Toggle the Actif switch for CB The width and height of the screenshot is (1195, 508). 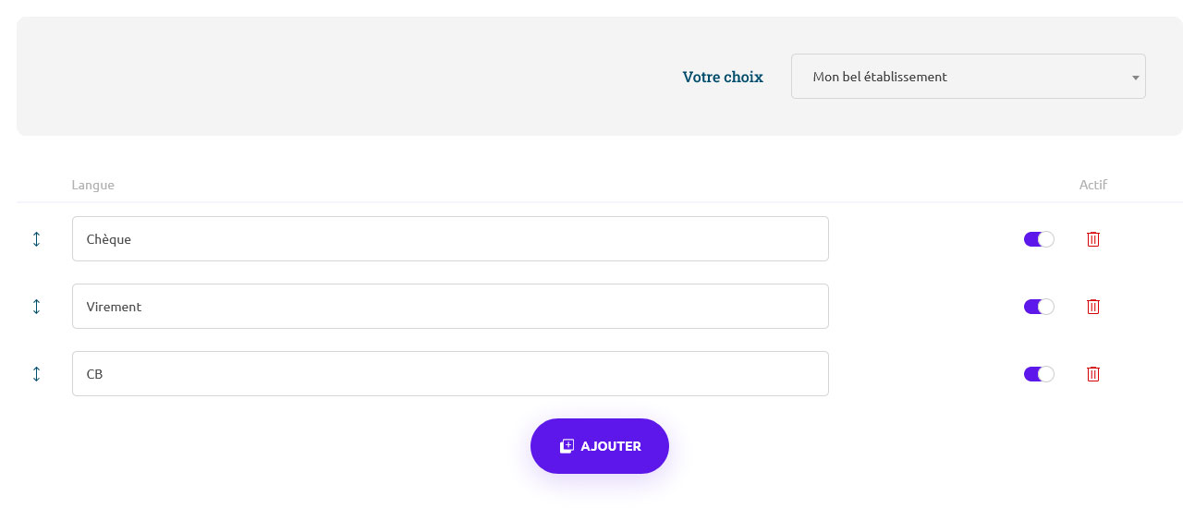(x=1039, y=374)
